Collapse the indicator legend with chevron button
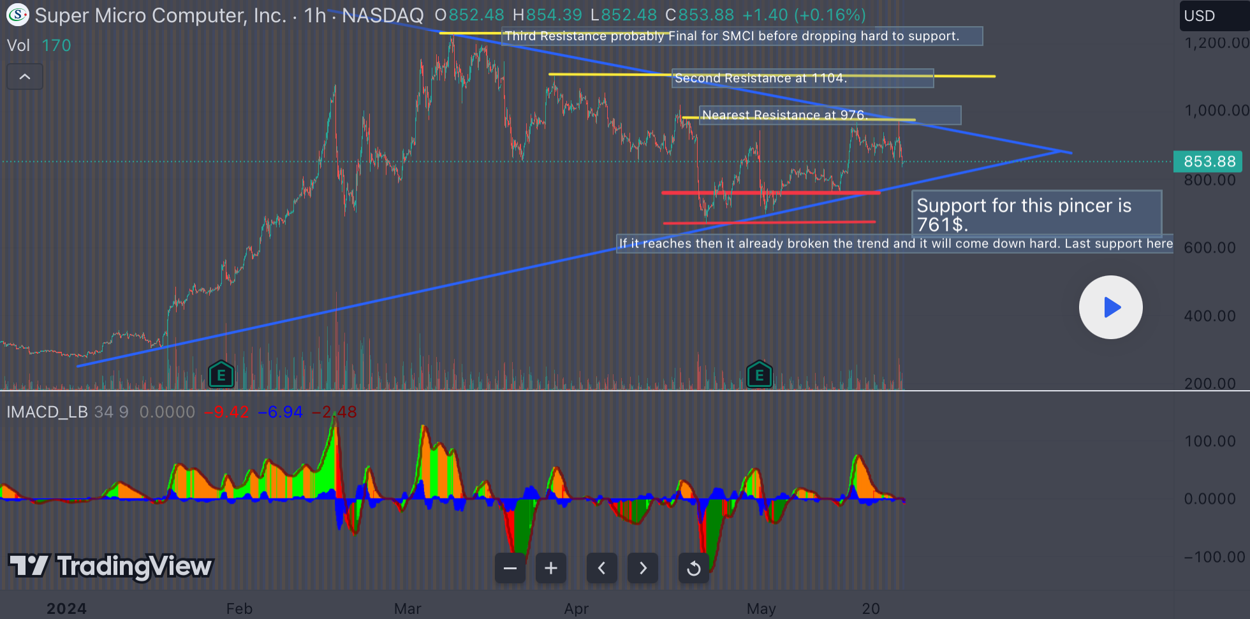1250x619 pixels. tap(25, 77)
